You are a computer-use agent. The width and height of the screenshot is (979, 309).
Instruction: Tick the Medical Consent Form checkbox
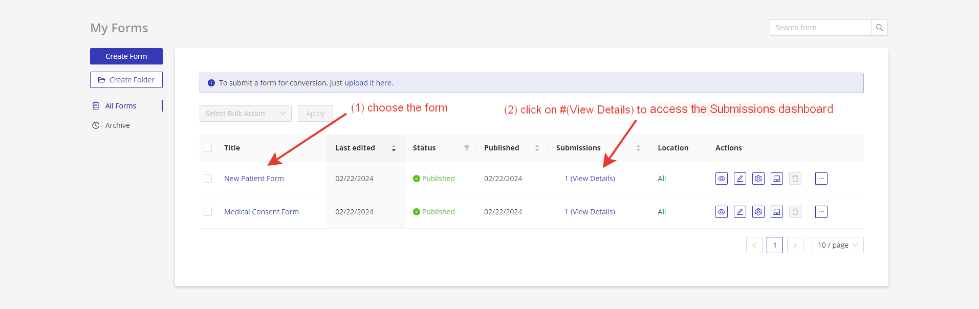208,212
